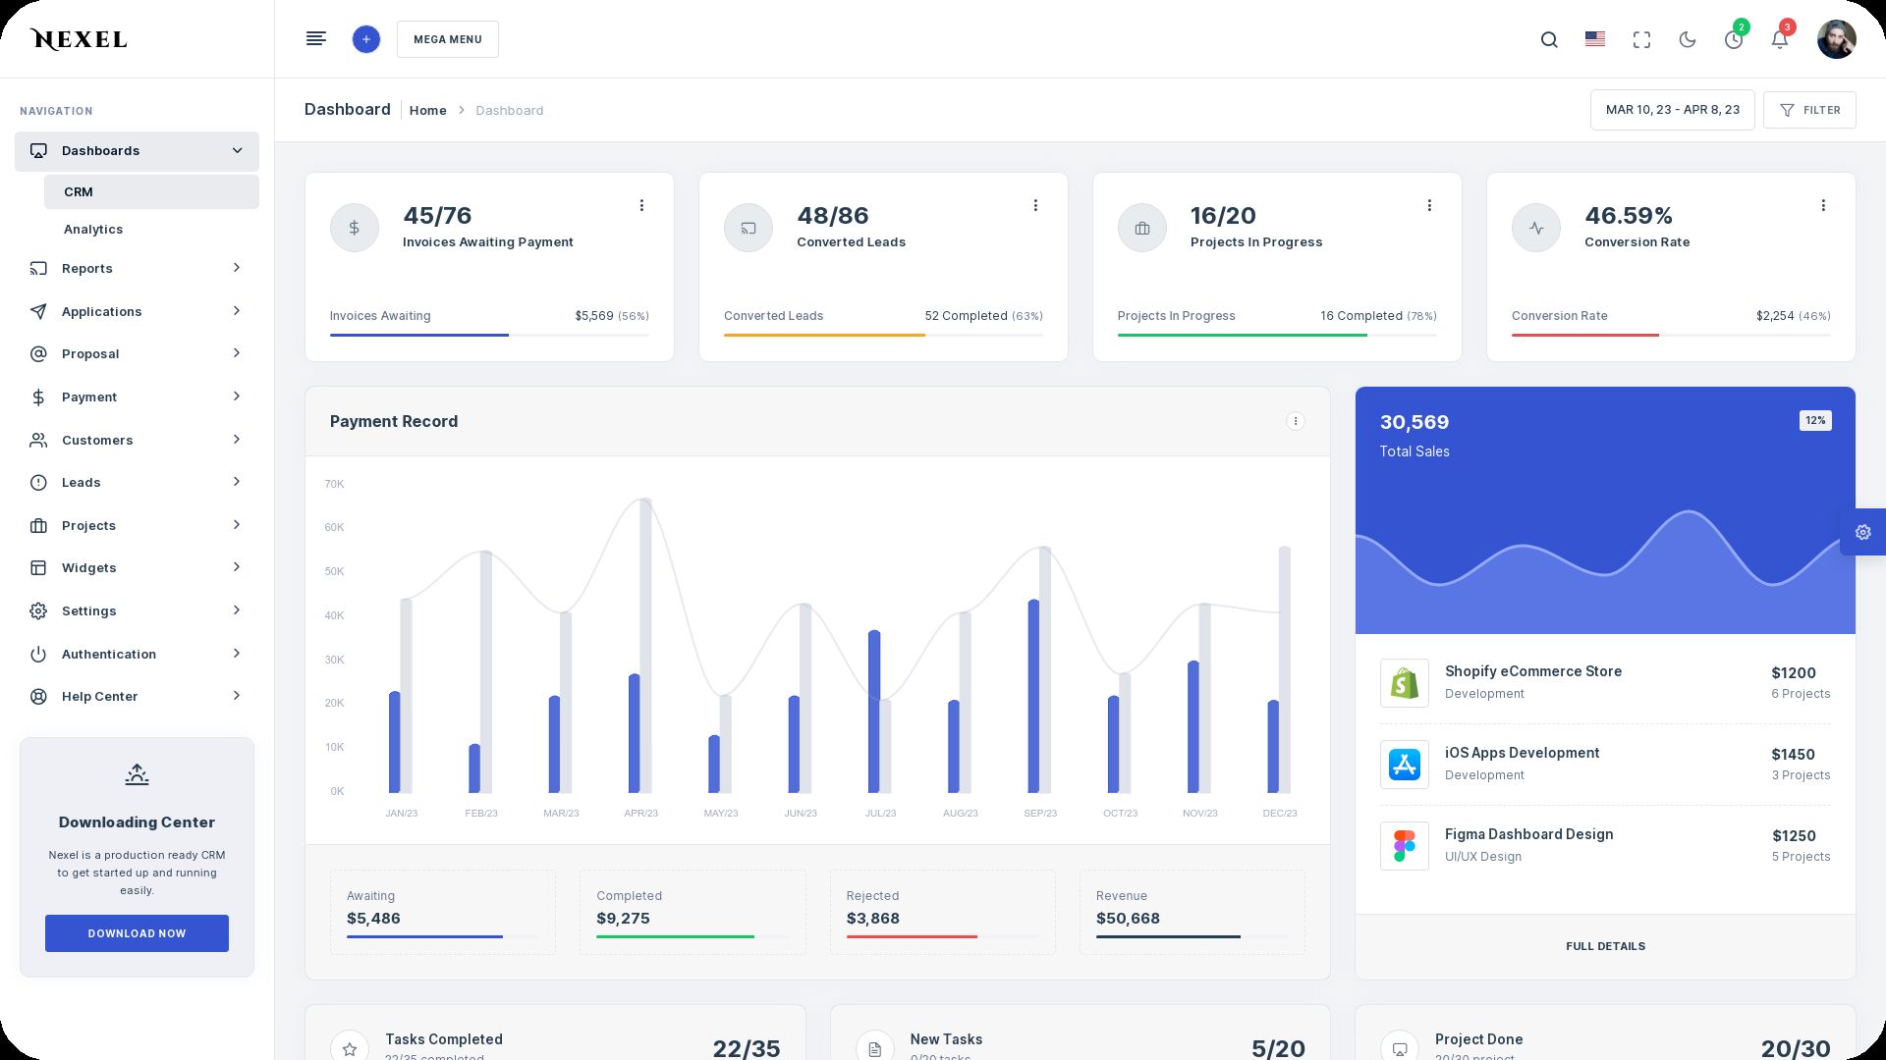
Task: Select the Analytics dashboard menu item
Action: point(93,230)
